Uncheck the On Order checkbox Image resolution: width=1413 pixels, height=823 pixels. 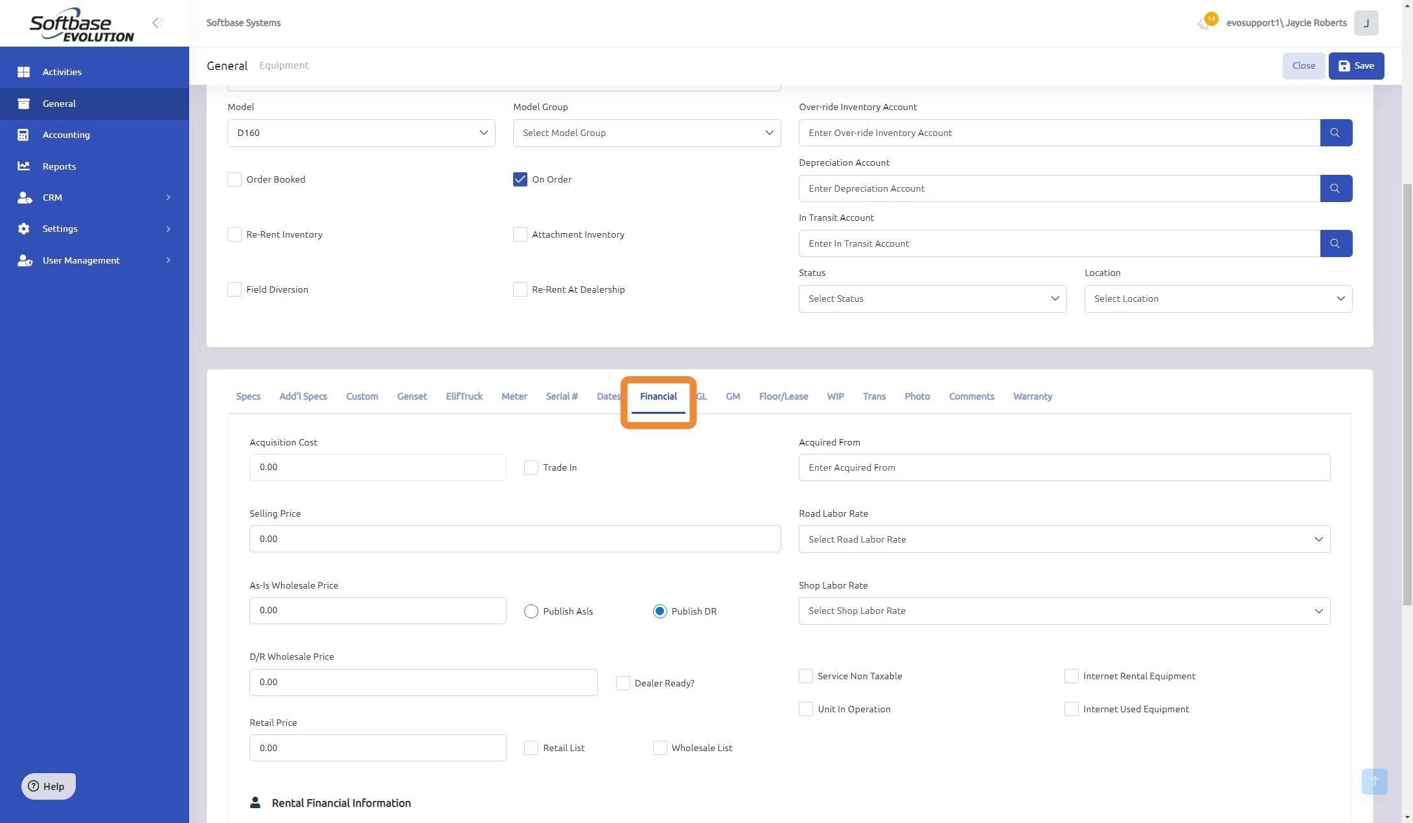[520, 179]
